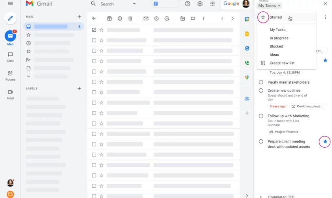Open Contacts from side panel

(247, 99)
